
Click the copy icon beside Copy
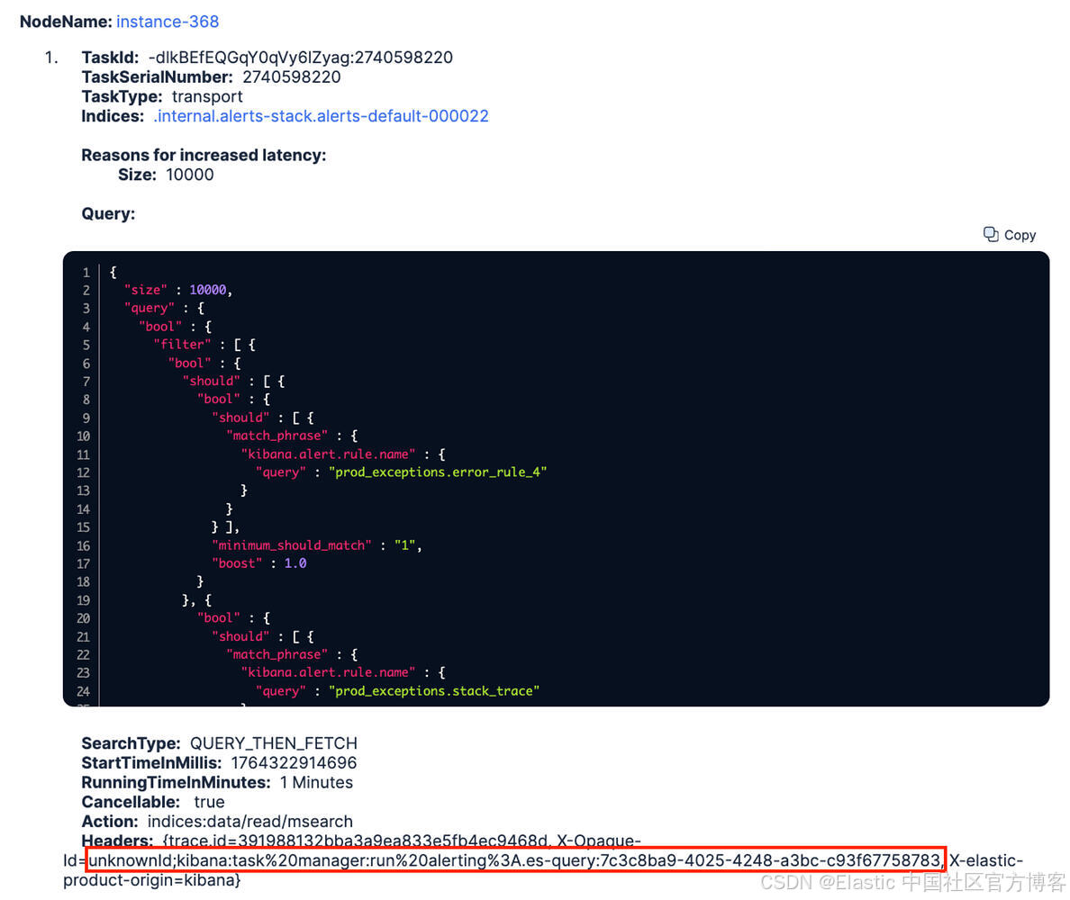pyautogui.click(x=991, y=235)
